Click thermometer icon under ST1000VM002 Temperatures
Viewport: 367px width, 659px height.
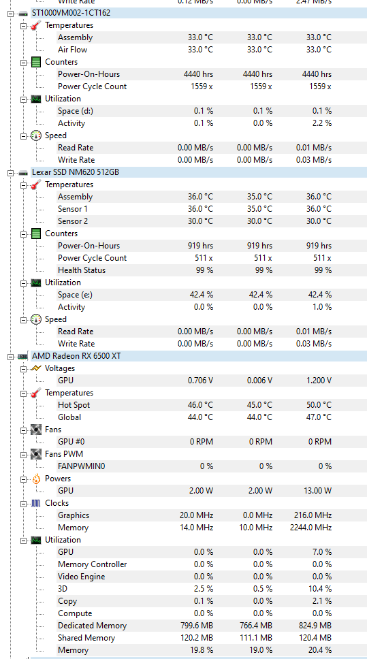(x=36, y=25)
